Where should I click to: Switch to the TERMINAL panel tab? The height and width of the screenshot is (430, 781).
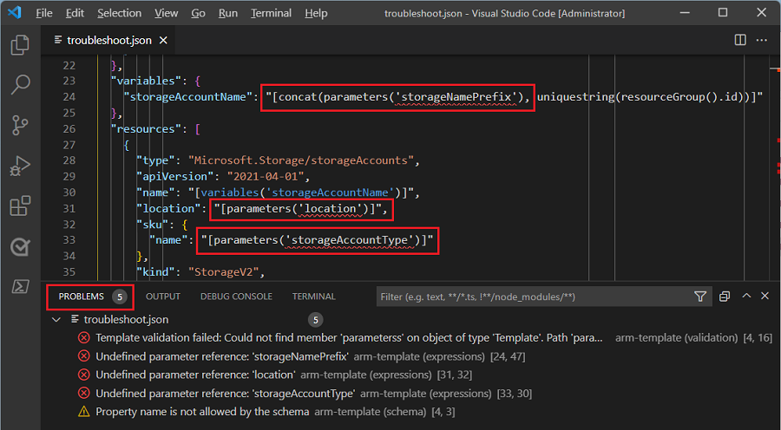(314, 296)
